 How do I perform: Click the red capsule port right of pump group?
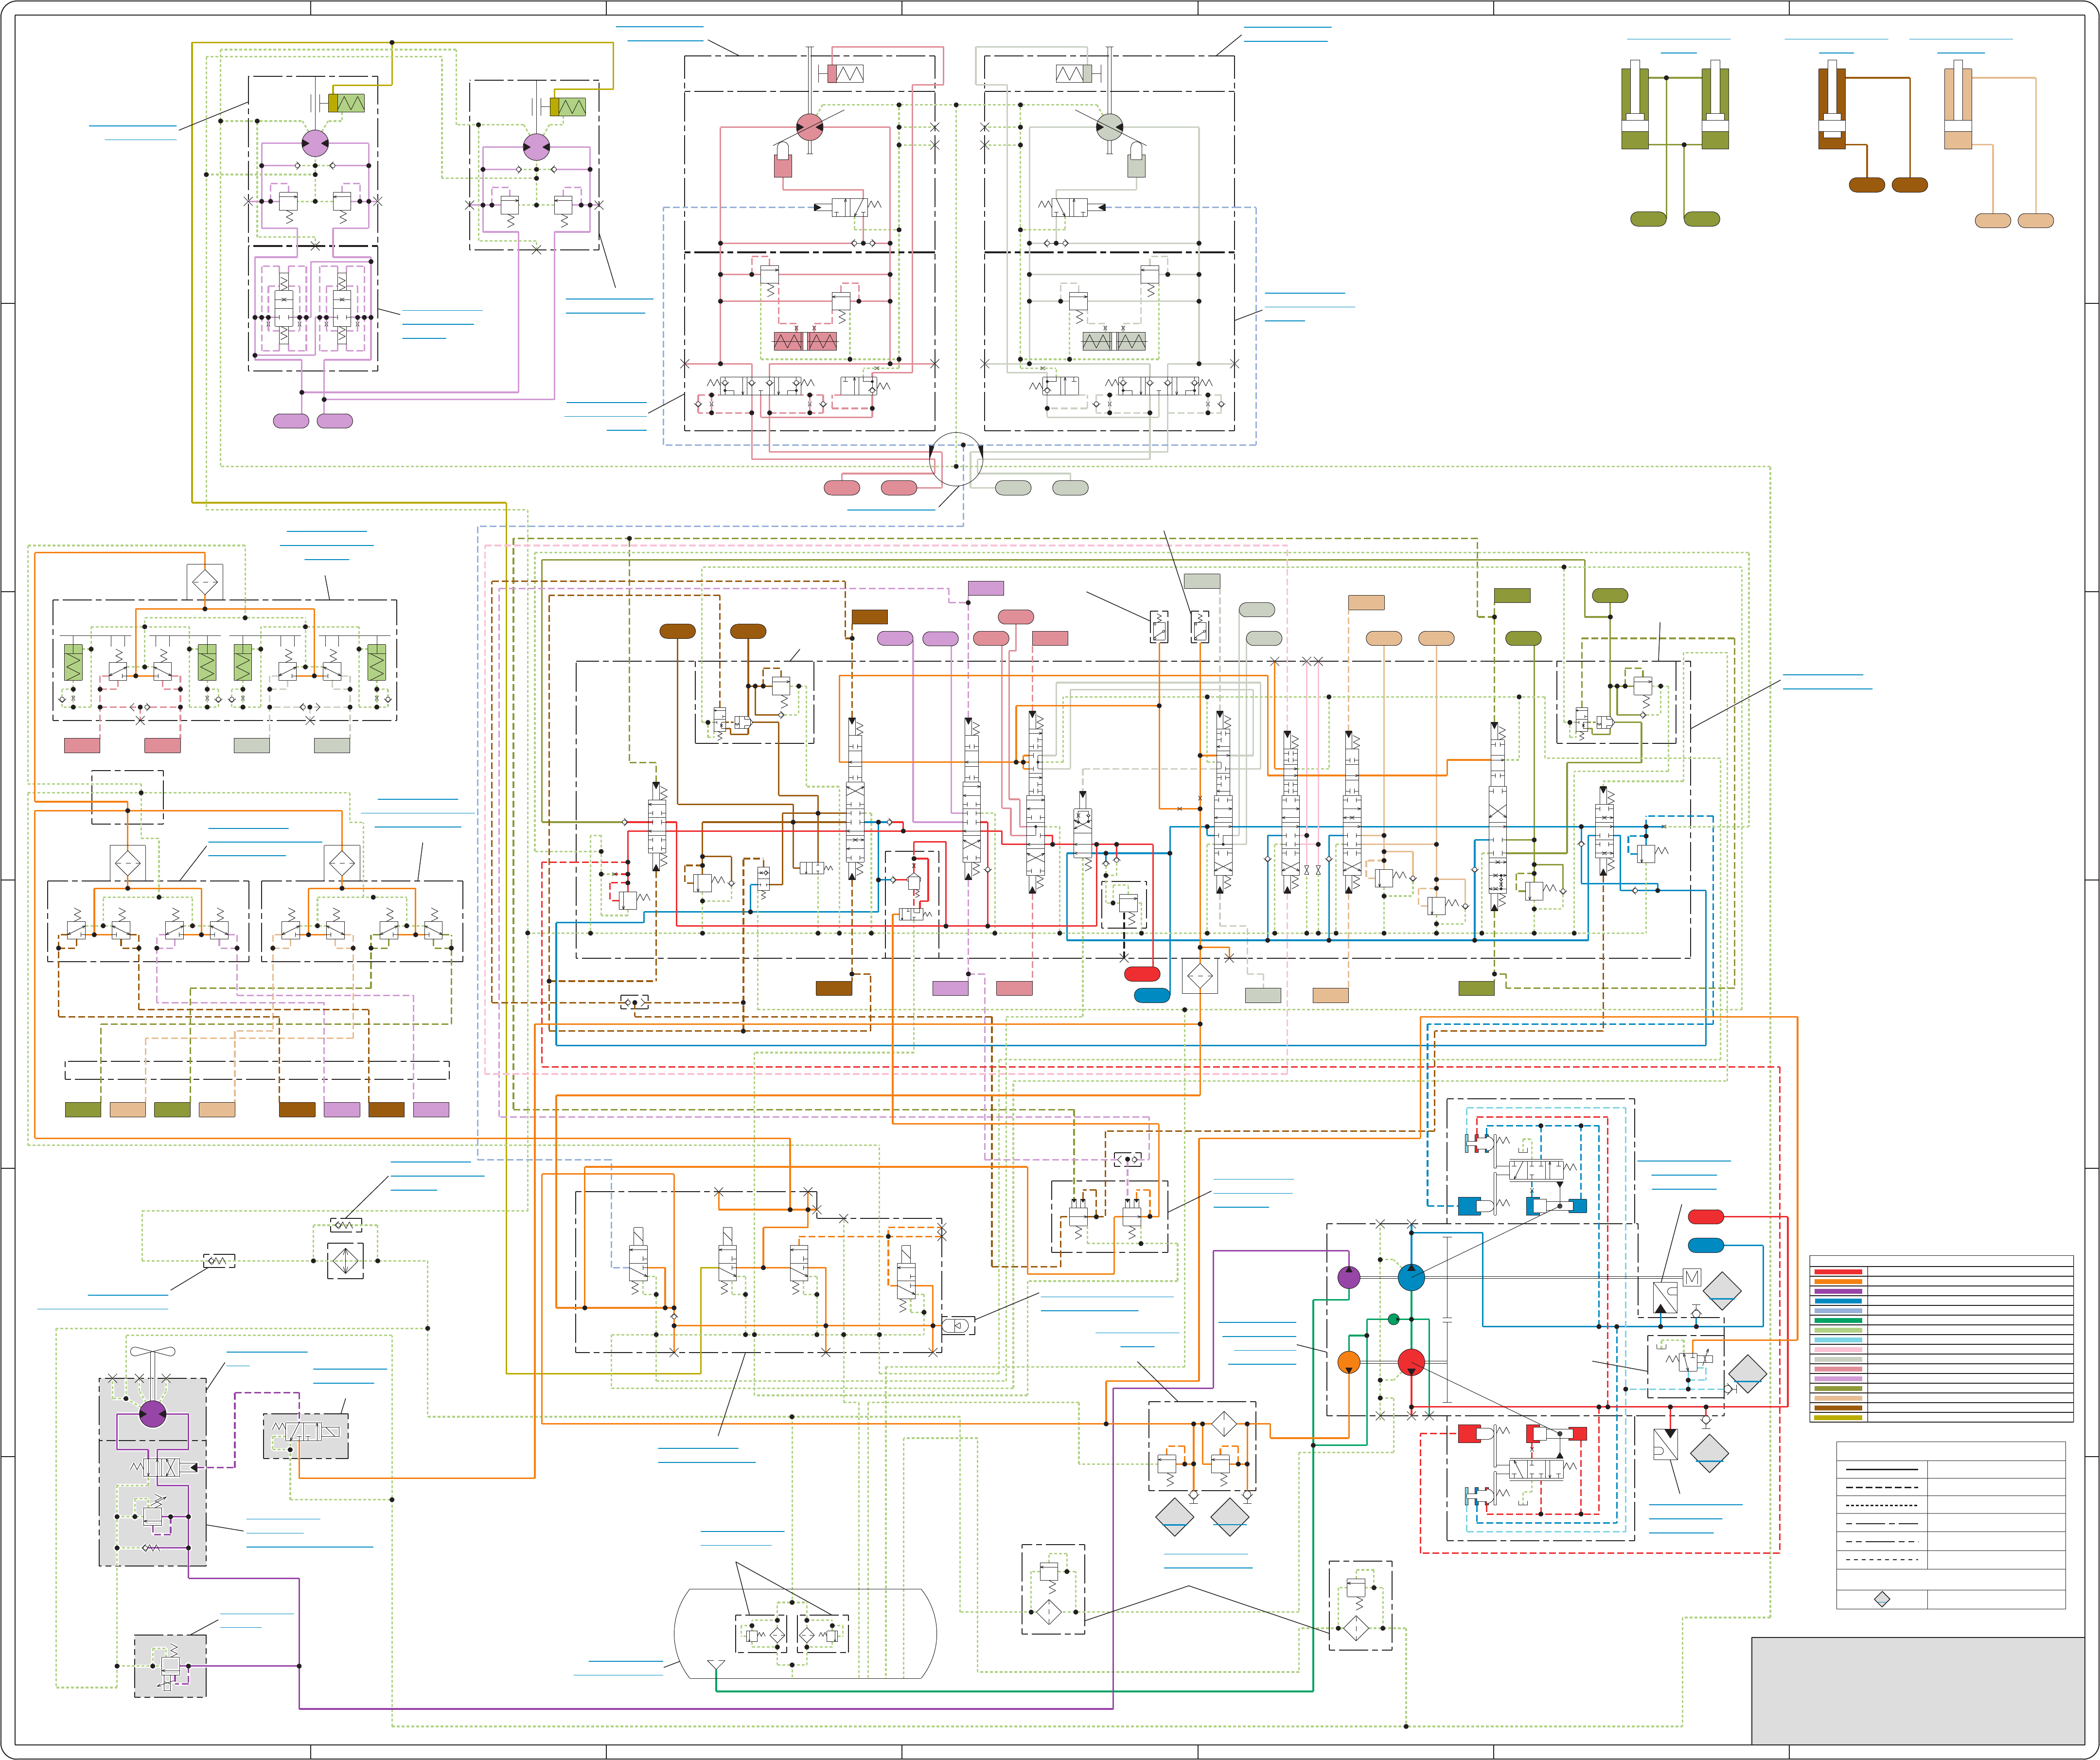click(1706, 1217)
